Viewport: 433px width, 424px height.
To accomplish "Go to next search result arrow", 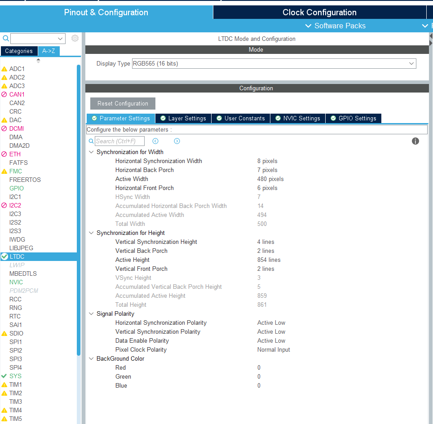I will tap(177, 141).
